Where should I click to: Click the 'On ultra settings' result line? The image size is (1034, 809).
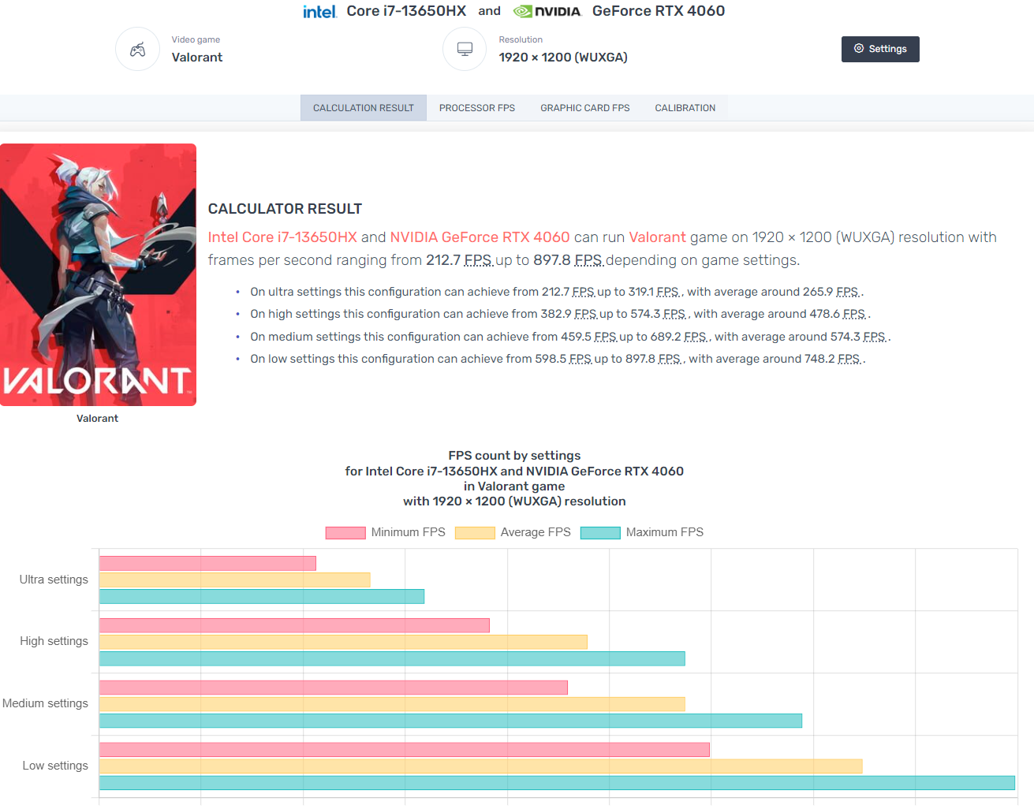pos(557,292)
